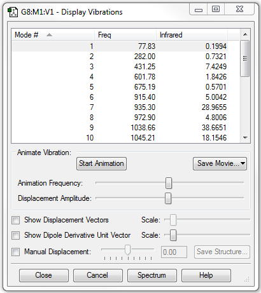Enable Show Displacement Vectors checkbox
The image size is (261, 293).
click(x=16, y=220)
